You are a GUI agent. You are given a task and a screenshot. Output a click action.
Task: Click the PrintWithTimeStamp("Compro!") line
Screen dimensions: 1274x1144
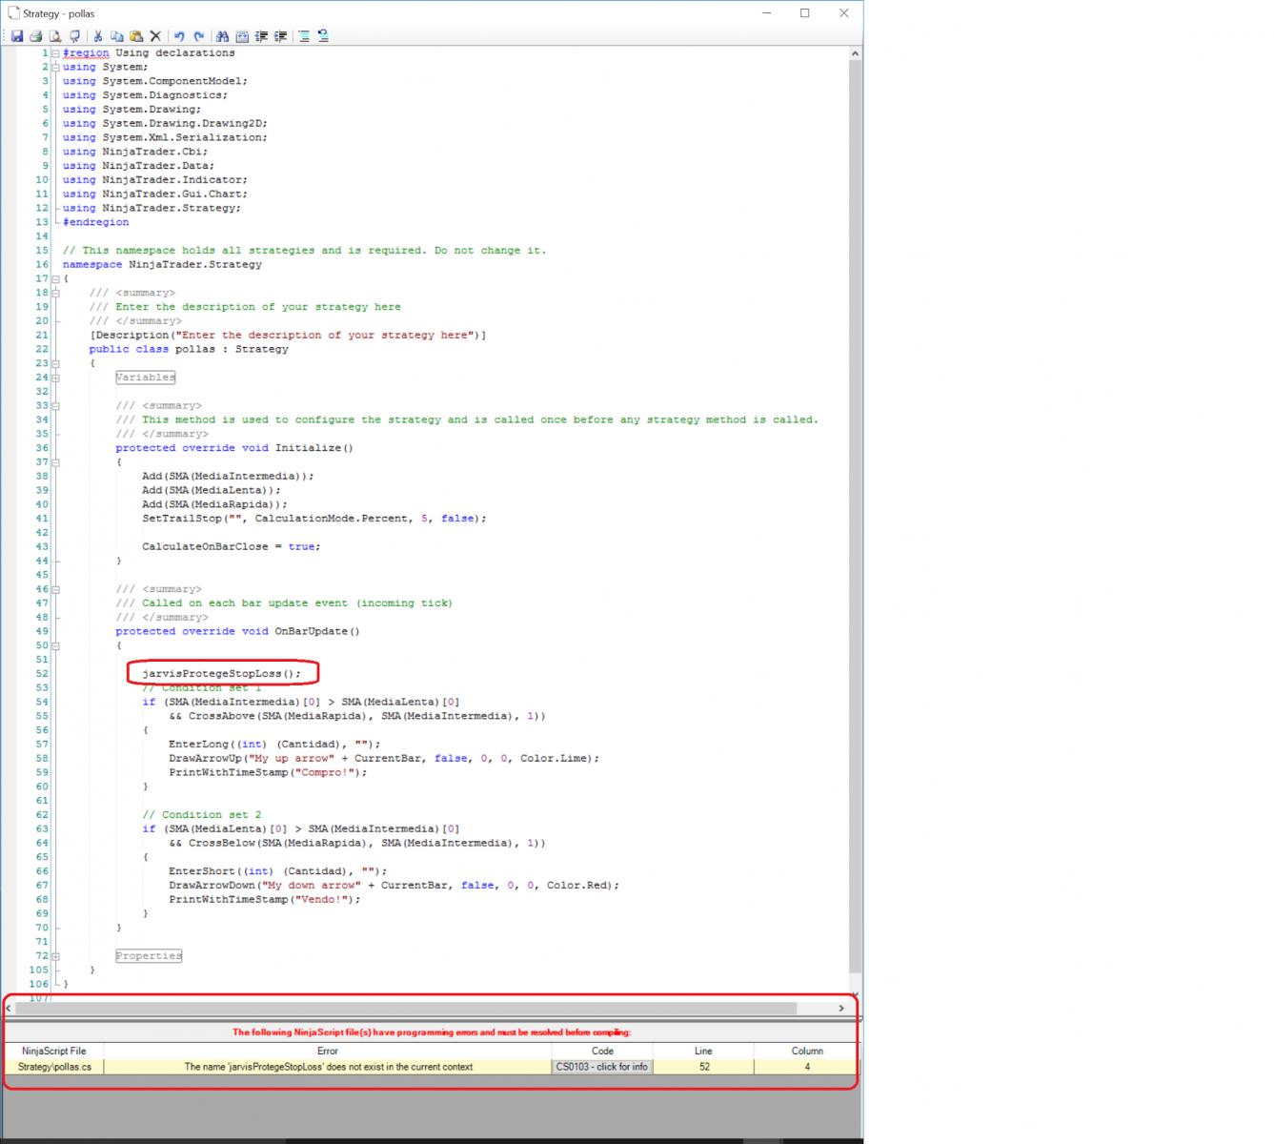pos(268,773)
